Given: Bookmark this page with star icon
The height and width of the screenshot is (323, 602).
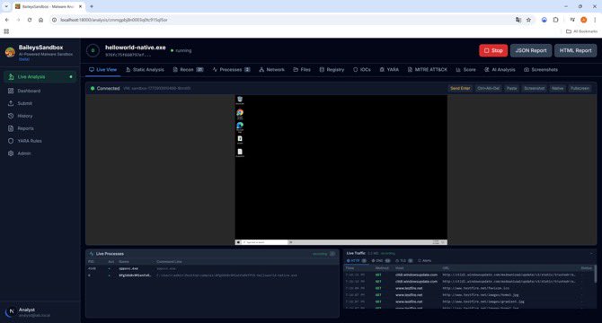Looking at the screenshot, I should 528,20.
